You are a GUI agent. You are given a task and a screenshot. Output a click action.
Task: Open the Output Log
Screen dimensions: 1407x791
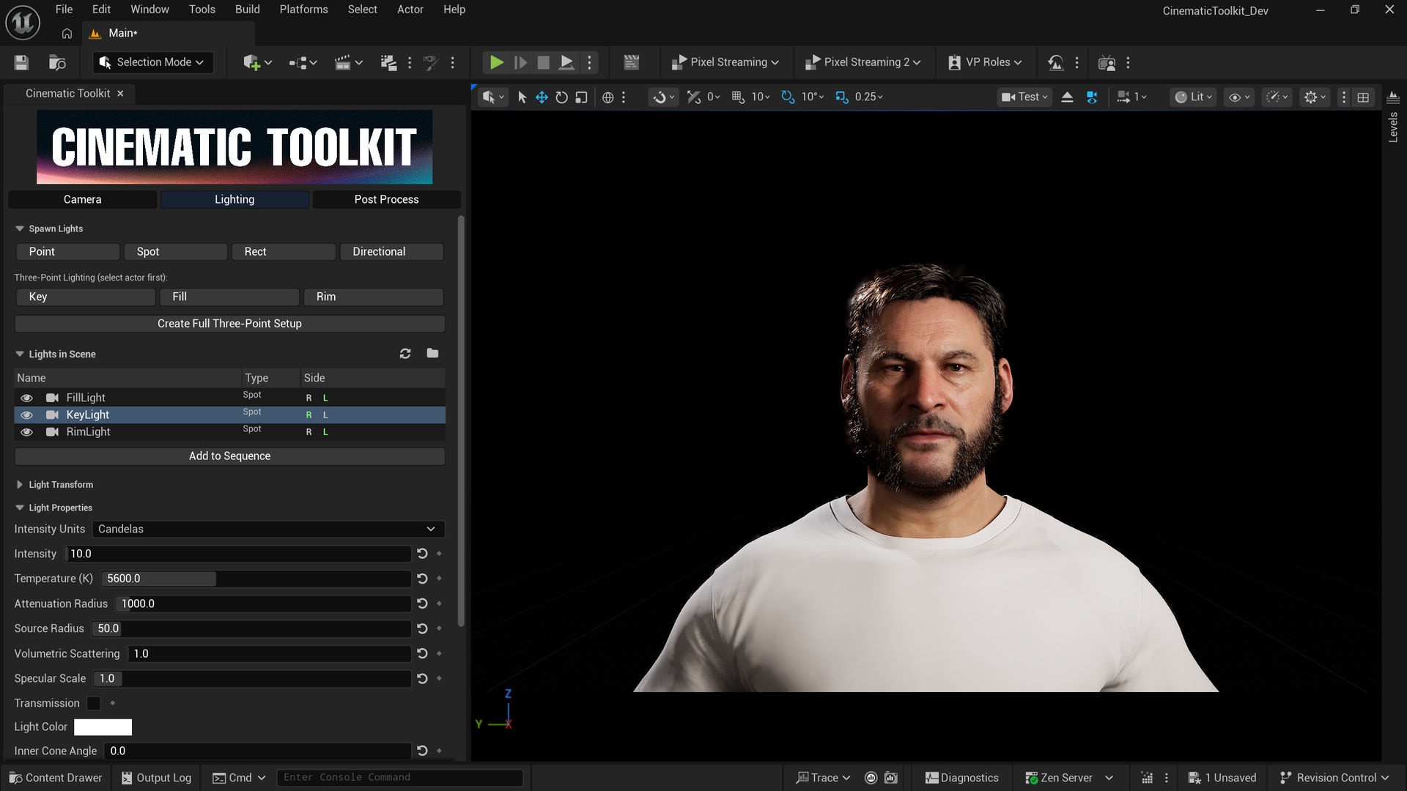(156, 778)
